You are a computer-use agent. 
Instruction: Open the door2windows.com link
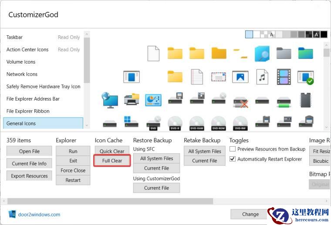click(x=39, y=215)
